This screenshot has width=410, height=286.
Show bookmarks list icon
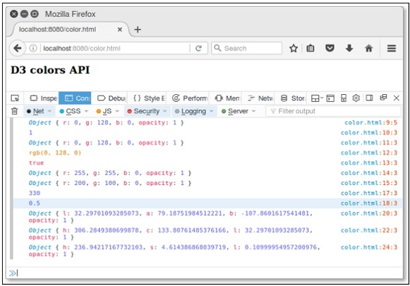(310, 48)
